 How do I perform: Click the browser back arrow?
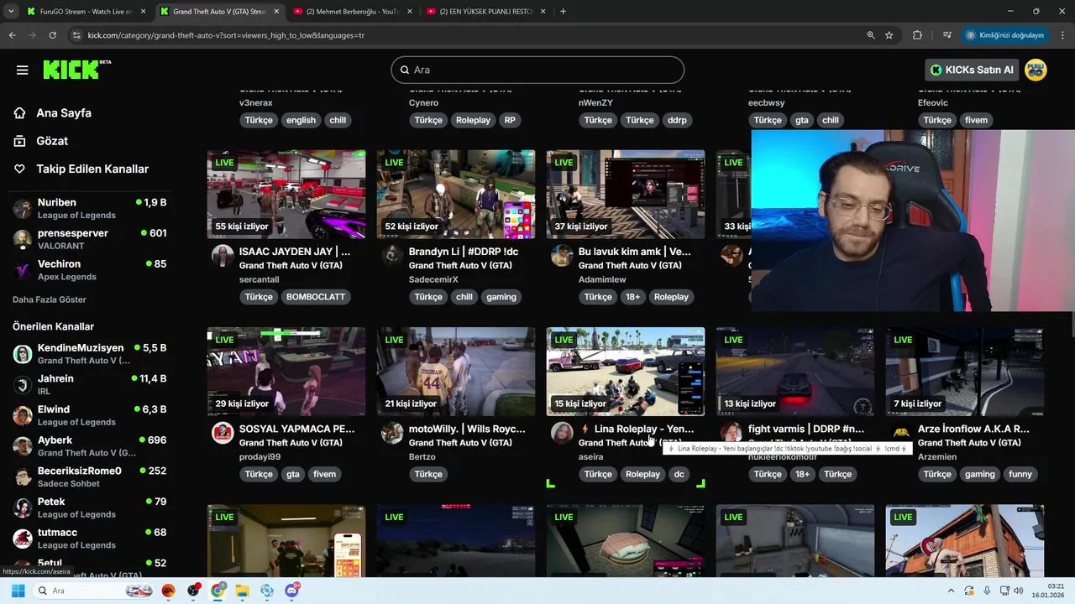click(x=12, y=35)
